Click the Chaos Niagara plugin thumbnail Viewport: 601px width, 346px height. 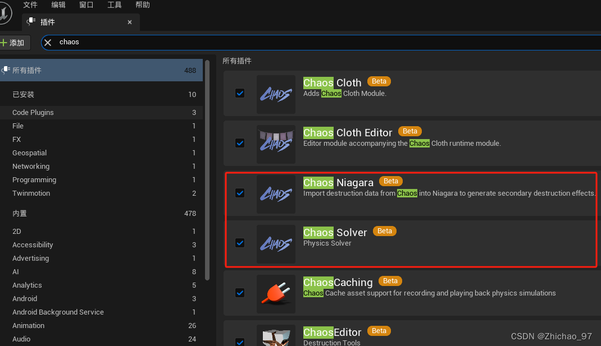pos(276,194)
